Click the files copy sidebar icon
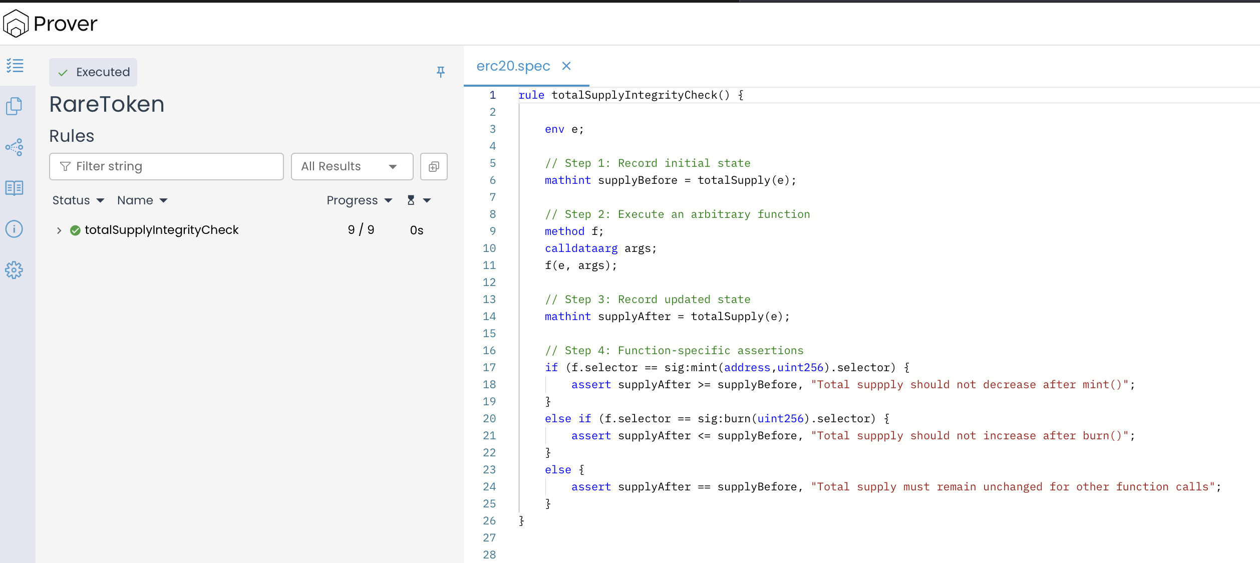This screenshot has width=1260, height=563. click(14, 106)
